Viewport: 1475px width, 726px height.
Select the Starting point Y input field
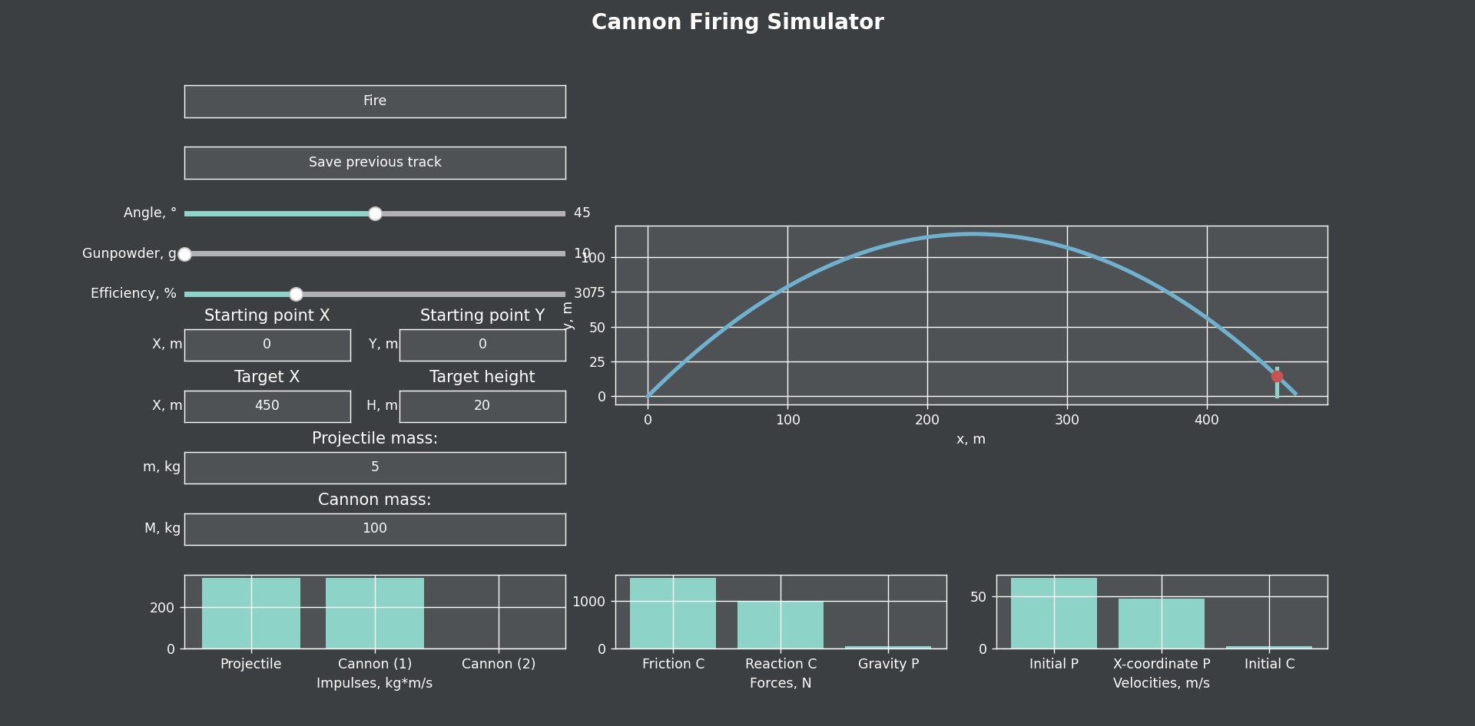(482, 345)
